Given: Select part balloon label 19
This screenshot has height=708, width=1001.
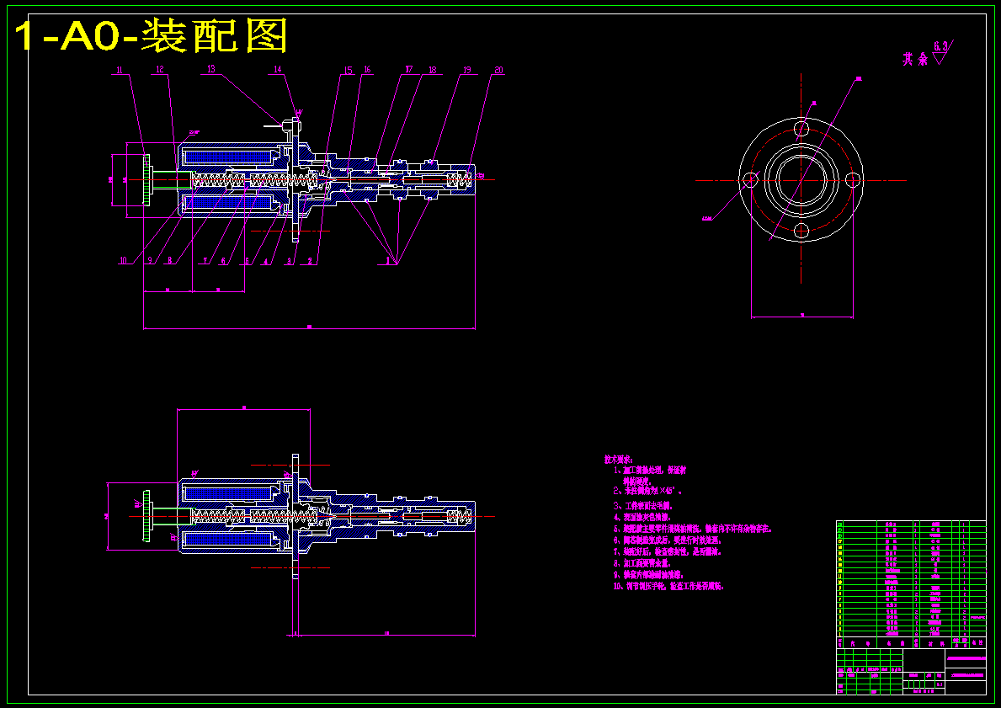Looking at the screenshot, I should click(x=466, y=70).
